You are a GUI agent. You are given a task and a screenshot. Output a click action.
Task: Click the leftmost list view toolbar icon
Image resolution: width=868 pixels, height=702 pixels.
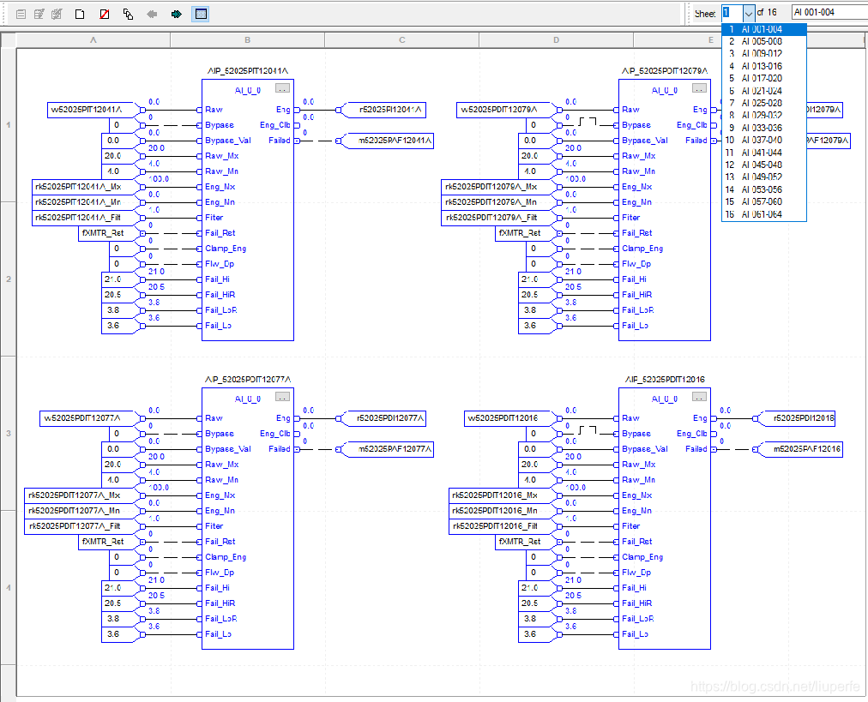coord(21,13)
